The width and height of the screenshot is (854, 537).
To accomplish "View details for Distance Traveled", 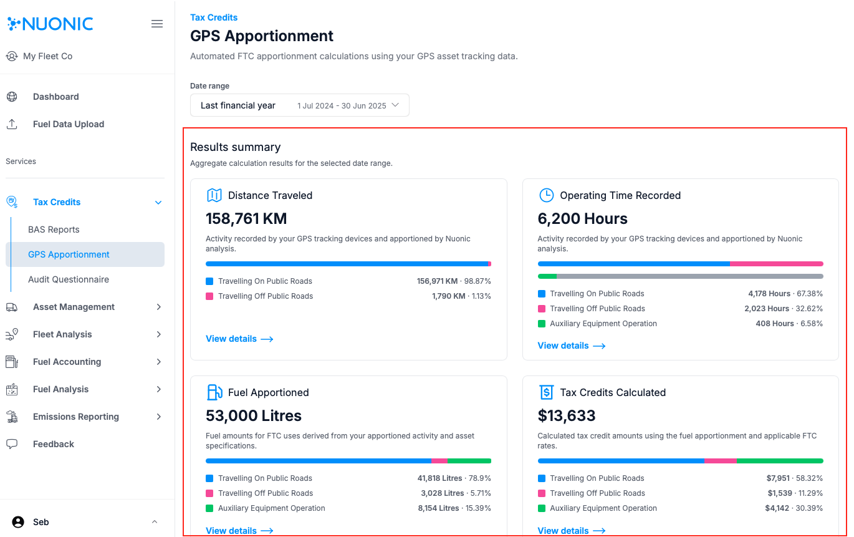I will [239, 339].
